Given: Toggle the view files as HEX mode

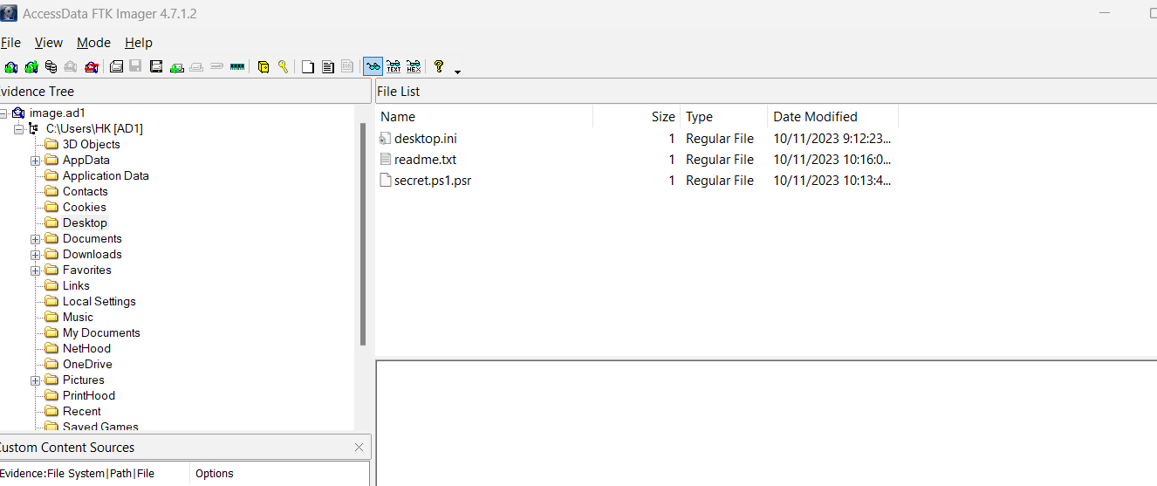Looking at the screenshot, I should tap(414, 66).
